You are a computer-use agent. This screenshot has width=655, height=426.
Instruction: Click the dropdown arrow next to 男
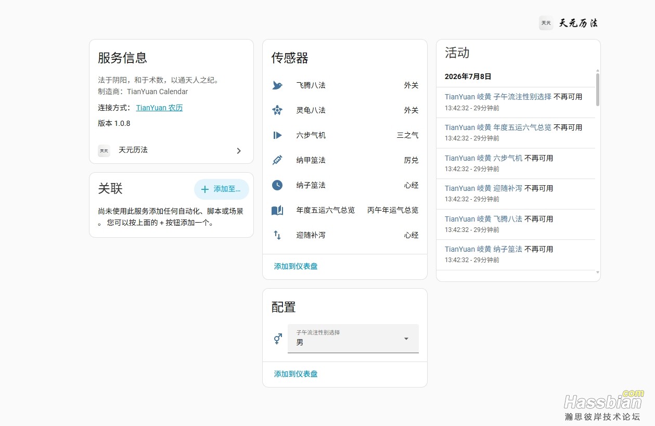tap(406, 339)
